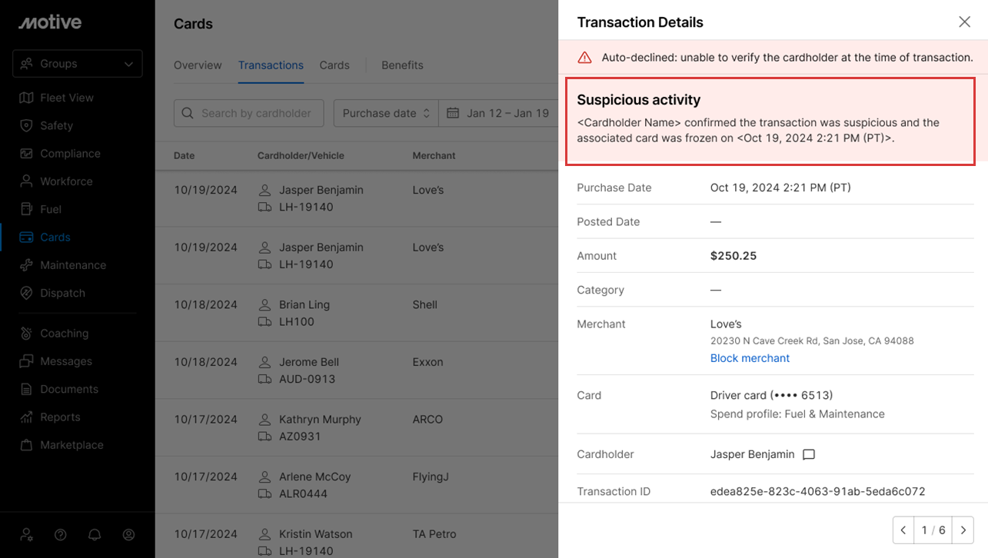The height and width of the screenshot is (558, 988).
Task: Open Reports chart icon in sidebar
Action: click(x=26, y=417)
